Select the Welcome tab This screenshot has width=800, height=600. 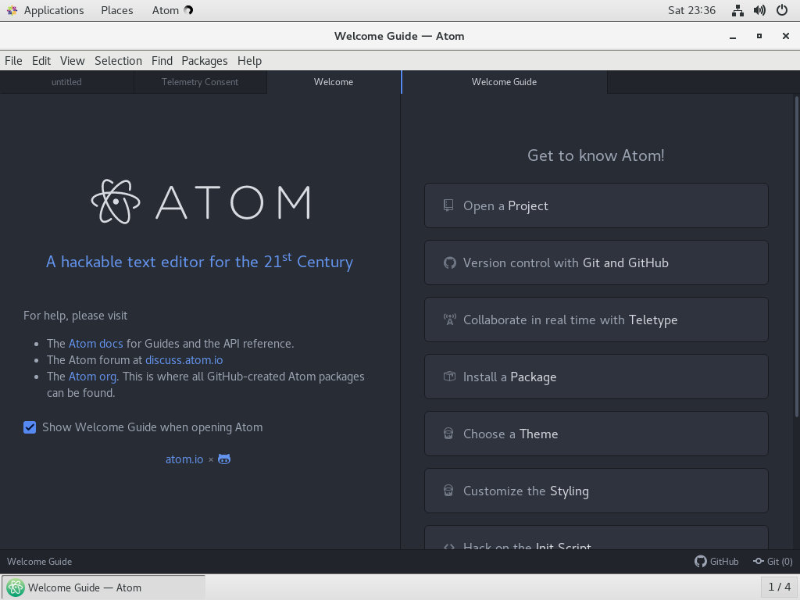pyautogui.click(x=334, y=82)
